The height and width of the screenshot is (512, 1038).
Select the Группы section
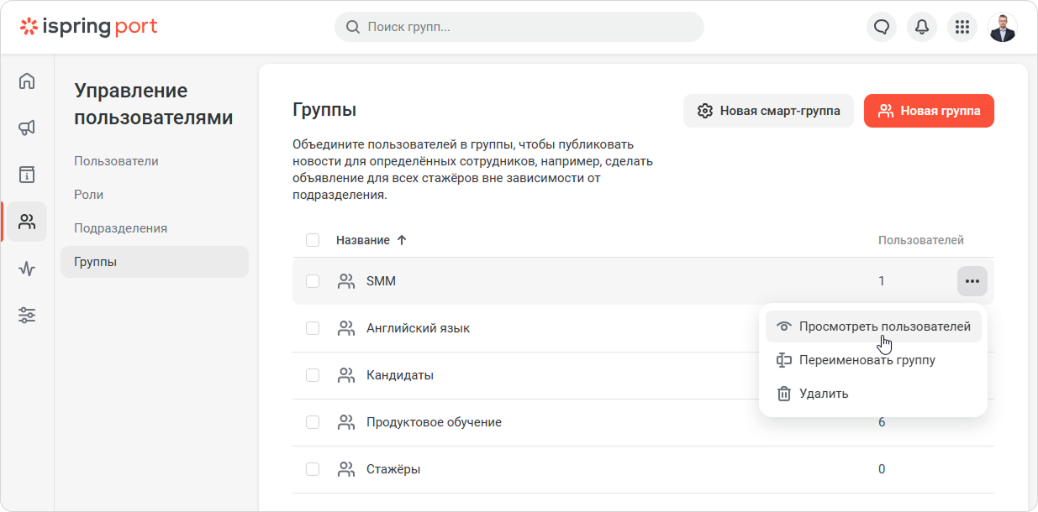tap(155, 262)
